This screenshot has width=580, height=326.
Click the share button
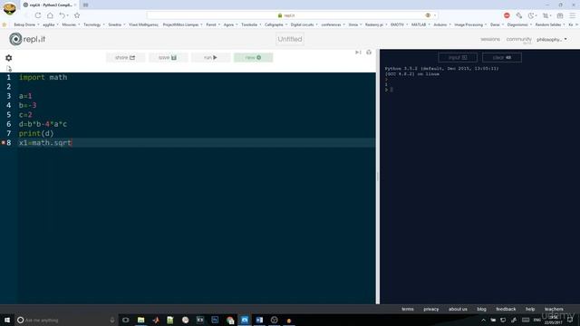click(x=125, y=58)
